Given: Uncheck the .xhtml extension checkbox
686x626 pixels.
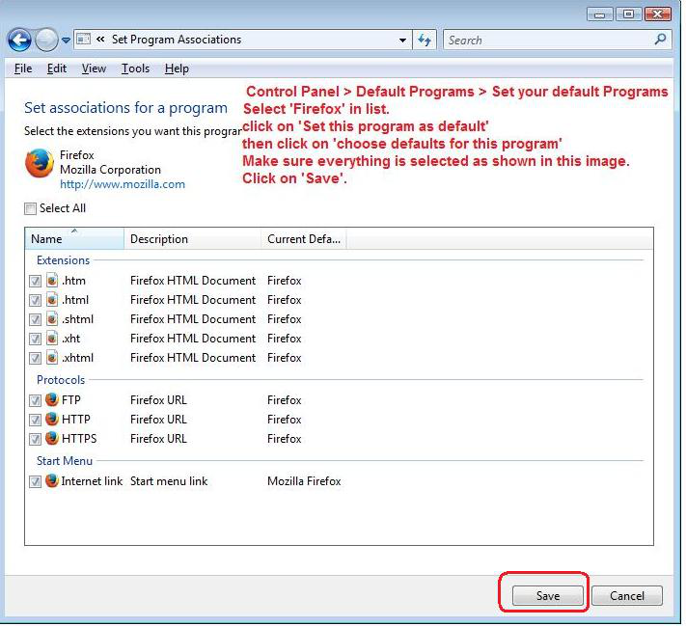Looking at the screenshot, I should (x=35, y=358).
